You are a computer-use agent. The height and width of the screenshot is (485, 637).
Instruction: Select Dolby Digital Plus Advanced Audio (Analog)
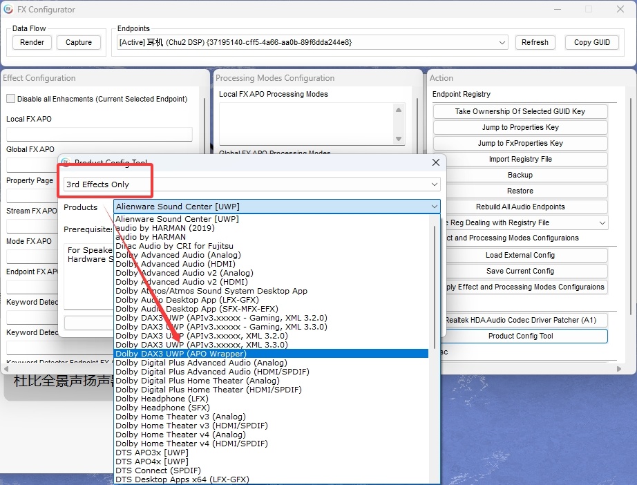[272, 363]
